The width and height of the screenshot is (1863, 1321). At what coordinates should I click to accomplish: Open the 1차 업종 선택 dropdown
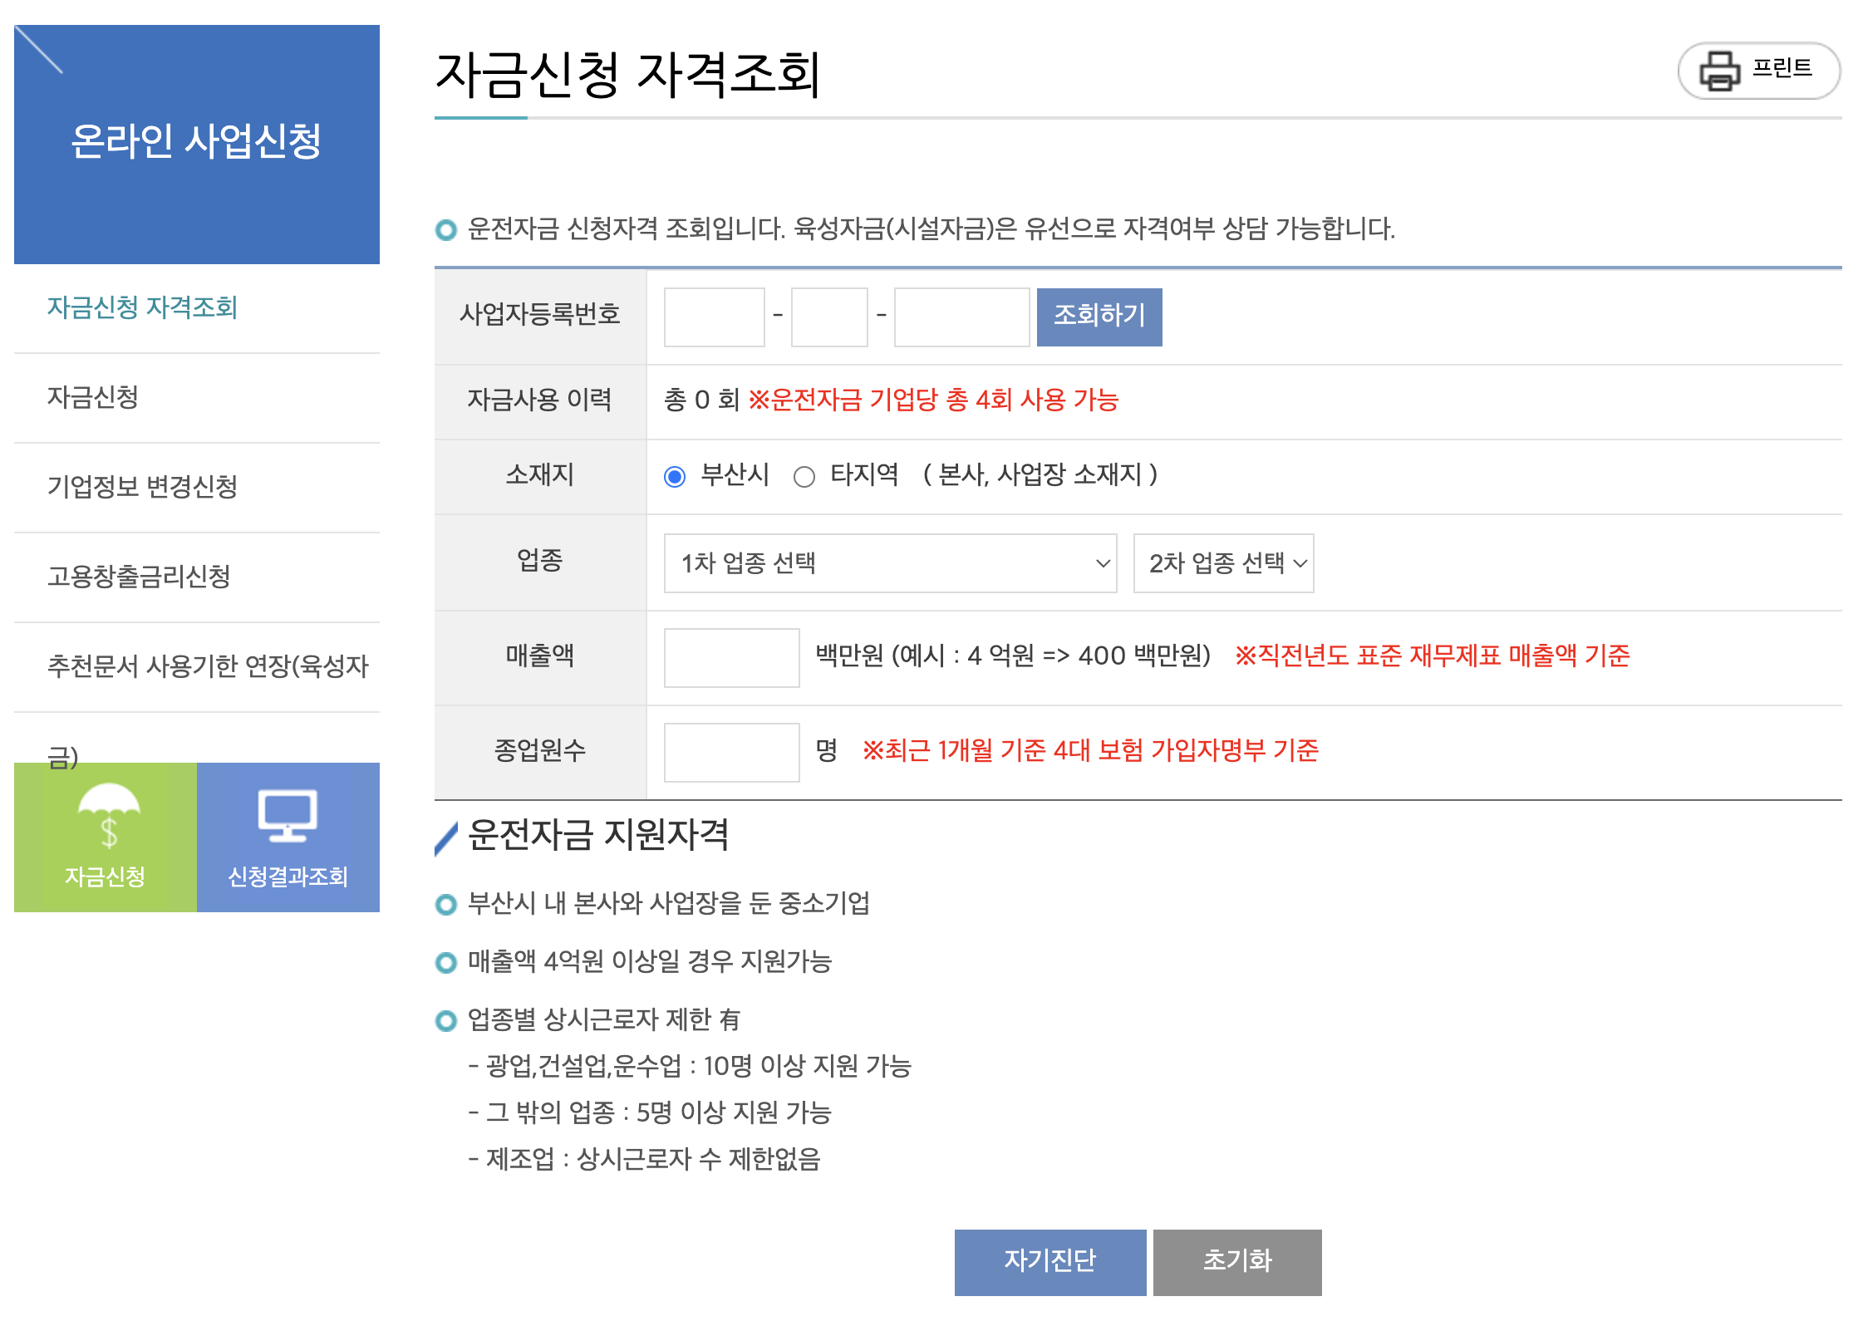[x=889, y=563]
